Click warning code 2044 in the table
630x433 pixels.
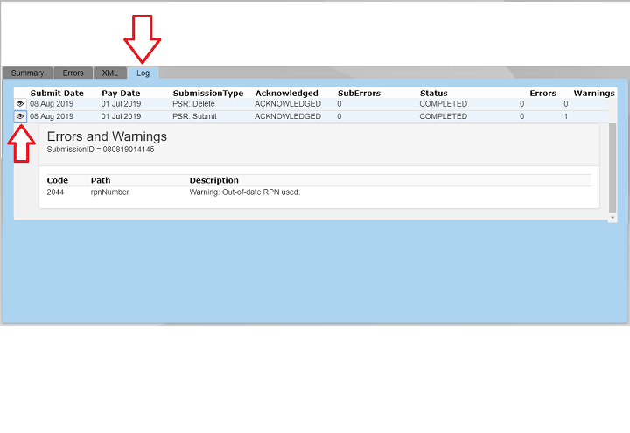57,192
